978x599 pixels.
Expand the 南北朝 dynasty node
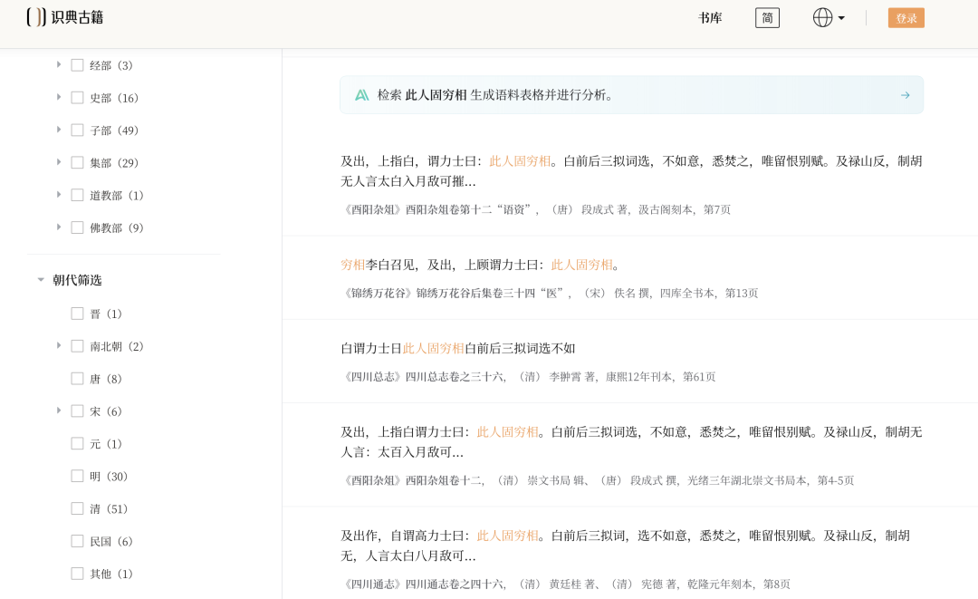59,345
